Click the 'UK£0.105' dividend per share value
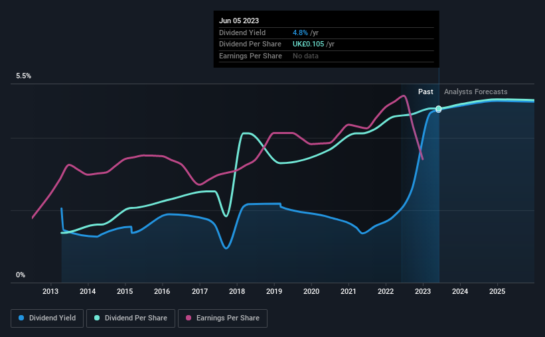The height and width of the screenshot is (337, 545). (308, 44)
